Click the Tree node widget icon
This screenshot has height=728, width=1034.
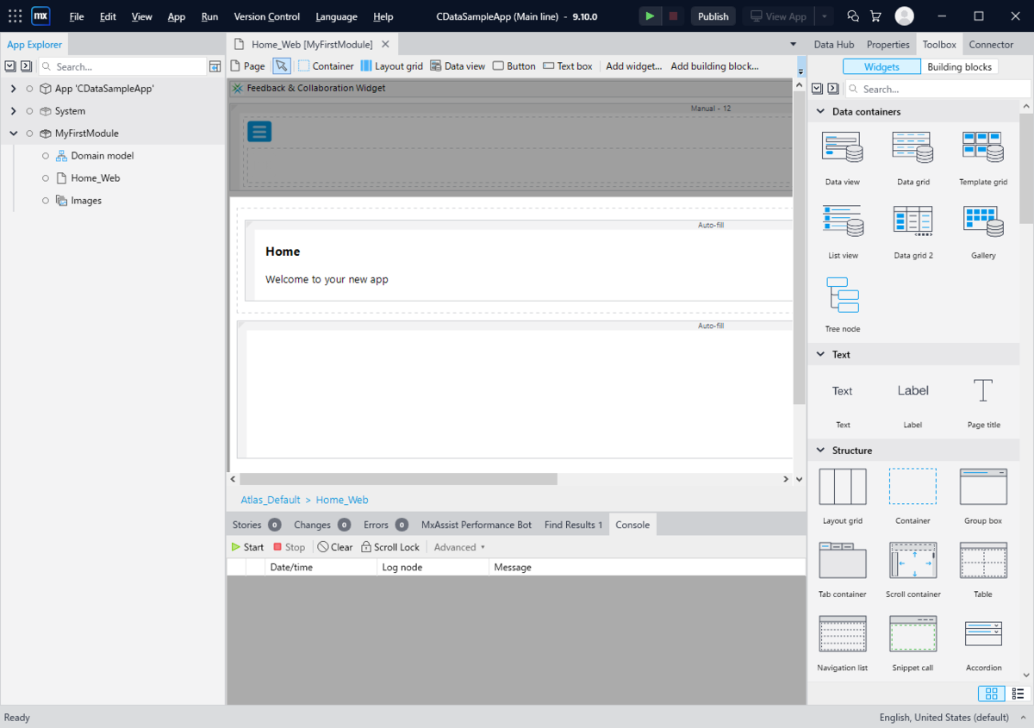(843, 295)
